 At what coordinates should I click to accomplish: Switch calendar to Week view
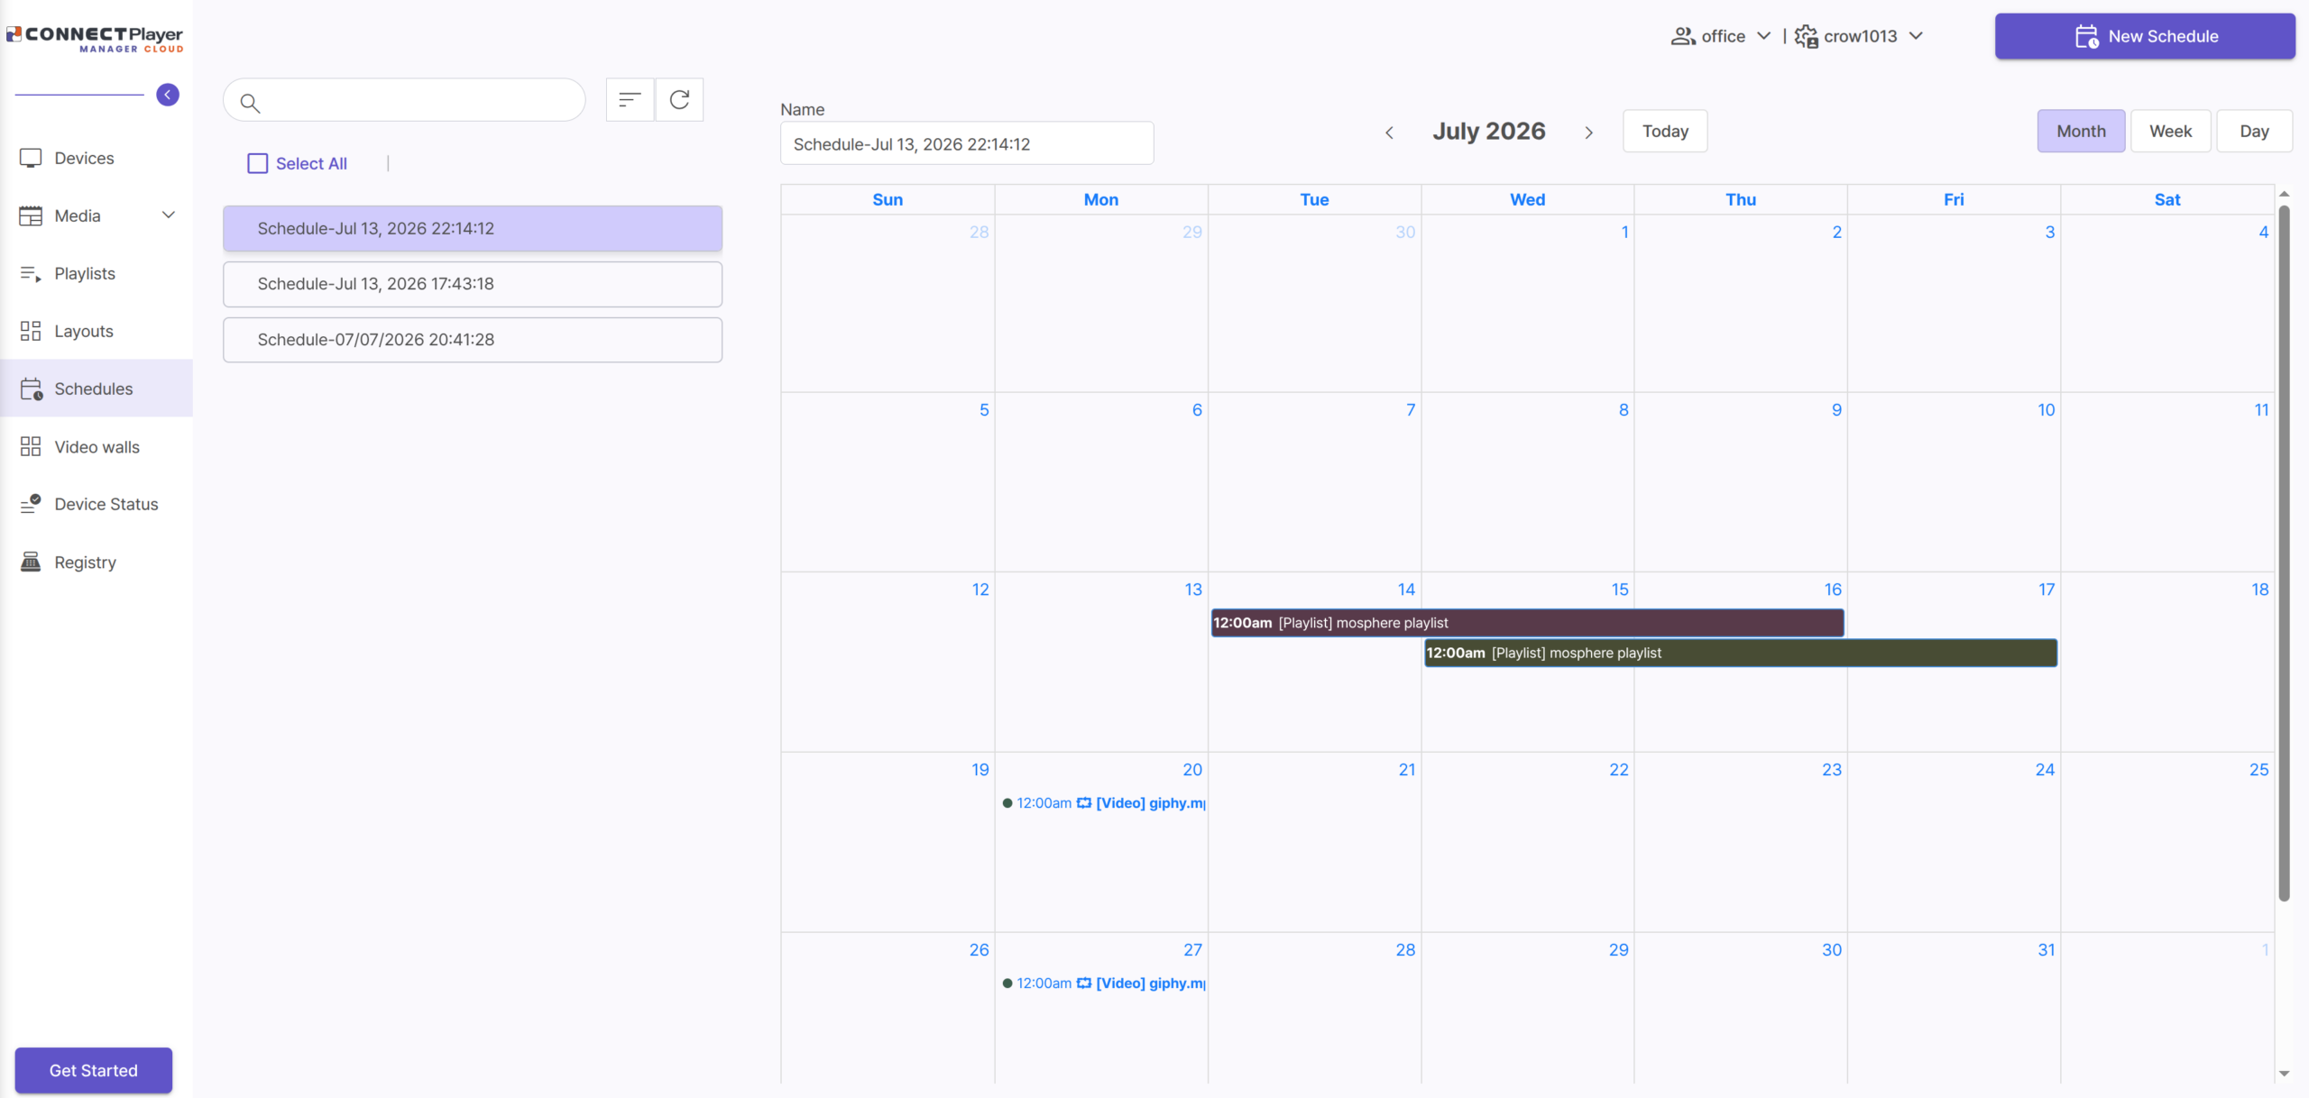(2170, 131)
